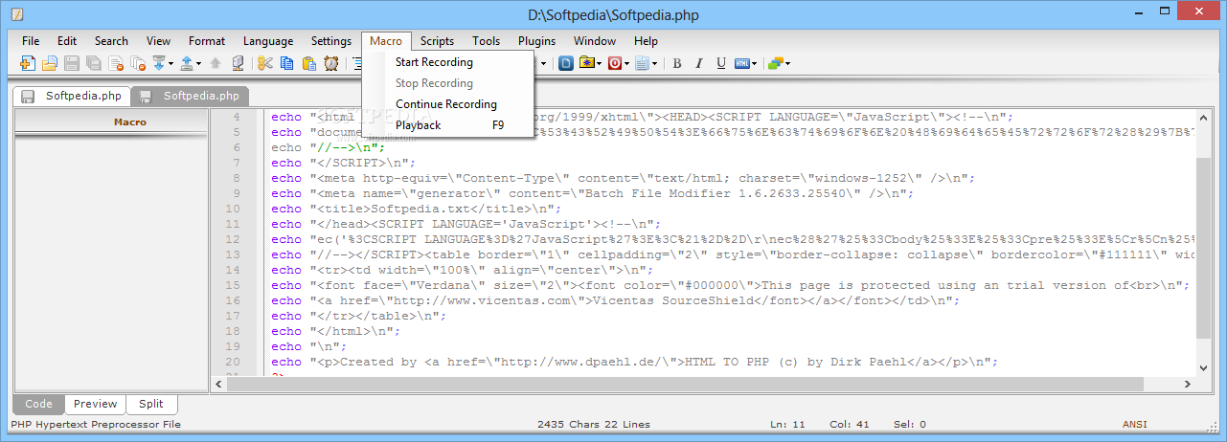This screenshot has height=442, width=1227.
Task: Toggle Bold formatting
Action: point(677,63)
